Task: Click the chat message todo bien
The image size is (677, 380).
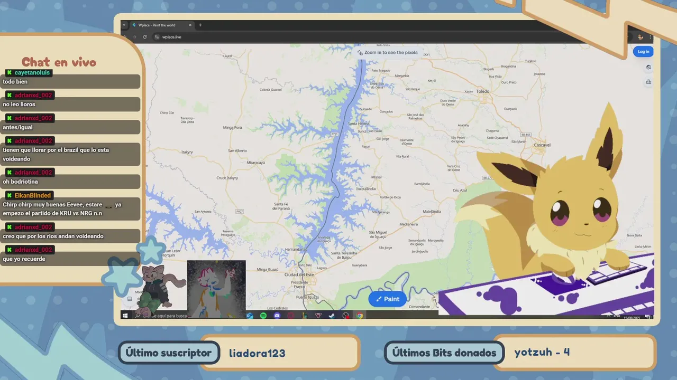Action: click(x=15, y=82)
